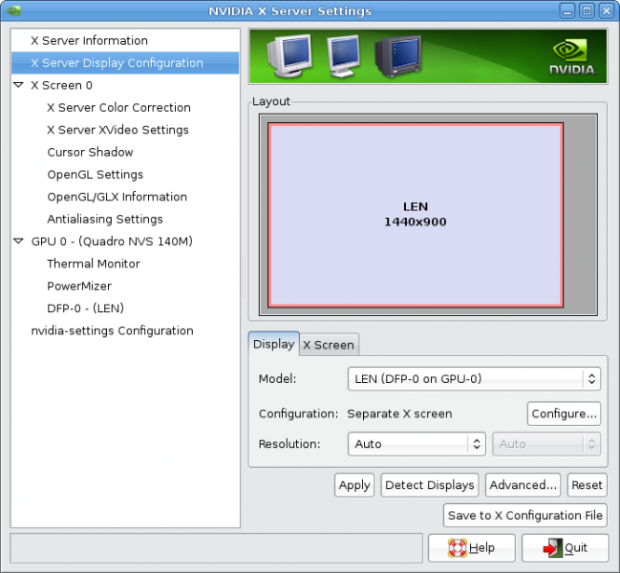Collapse the X Screen 0 tree node
The height and width of the screenshot is (573, 620).
pyautogui.click(x=18, y=85)
